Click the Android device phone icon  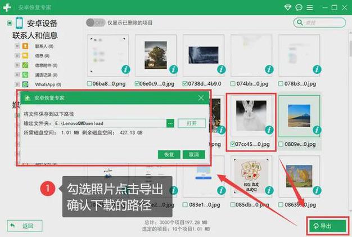click(19, 23)
